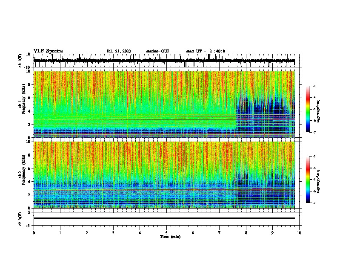Click the ch.1 spectrogram color scale bar
The image size is (337, 261).
click(308, 109)
